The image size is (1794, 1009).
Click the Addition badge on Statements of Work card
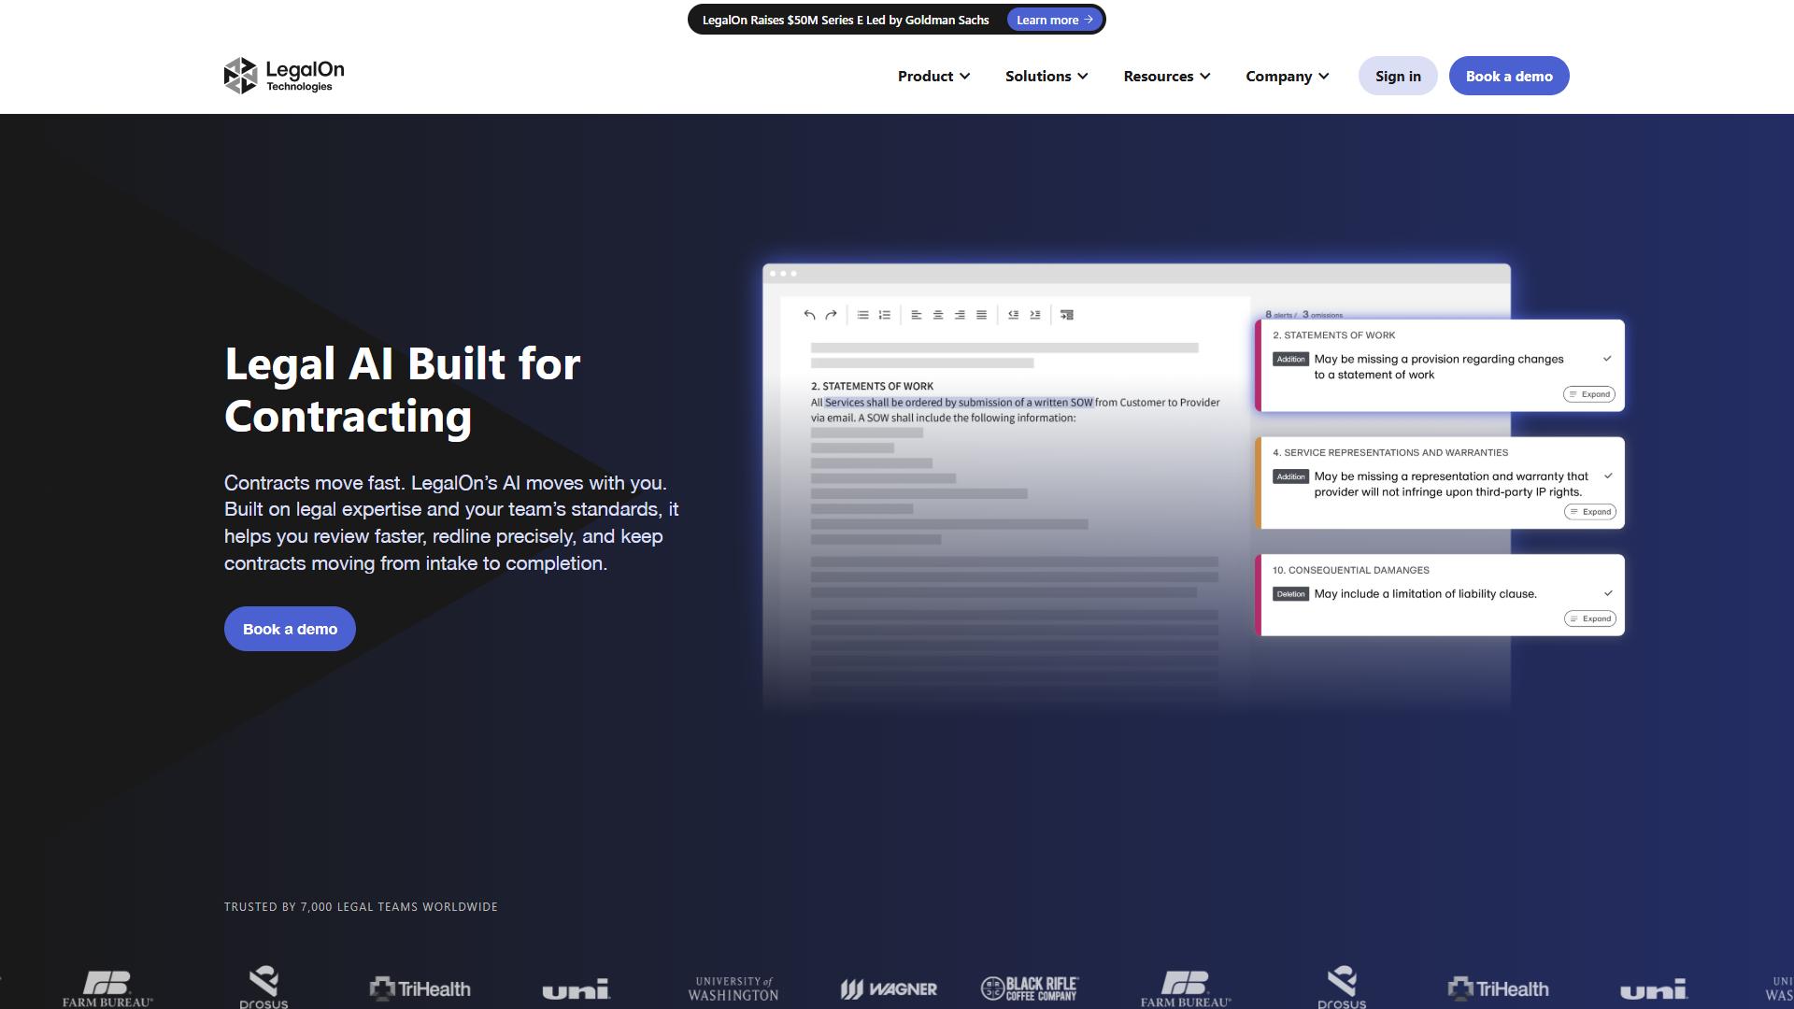(1290, 359)
